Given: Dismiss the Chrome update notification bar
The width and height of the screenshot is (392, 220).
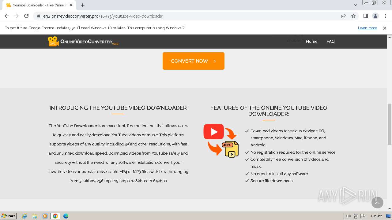Looking at the screenshot, I should pyautogui.click(x=385, y=28).
